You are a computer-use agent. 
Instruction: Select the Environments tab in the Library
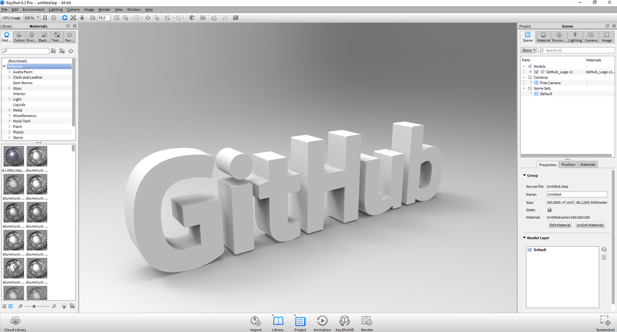point(31,36)
